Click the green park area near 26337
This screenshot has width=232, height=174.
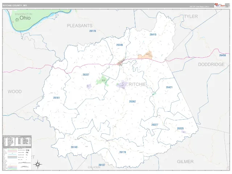click(103, 80)
